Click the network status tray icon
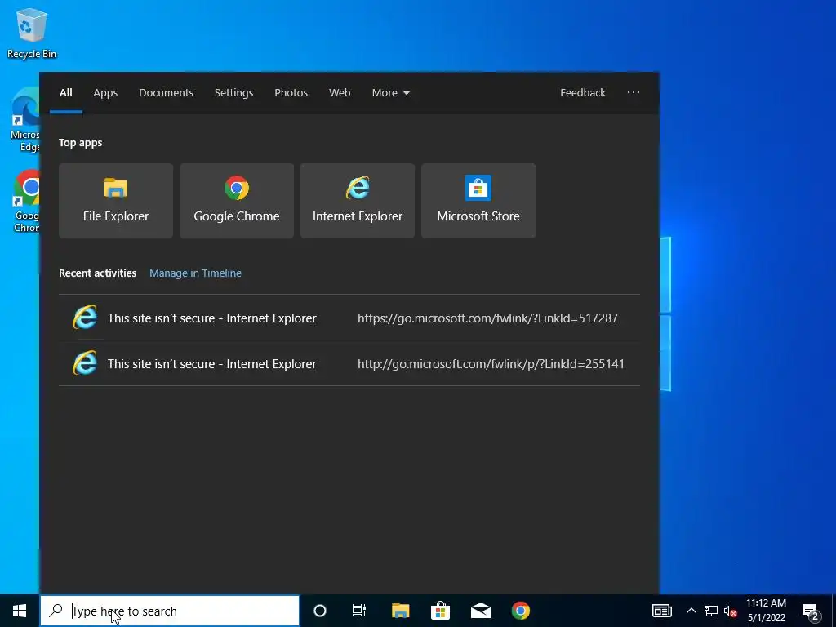Viewport: 836px width, 627px height. [x=711, y=611]
